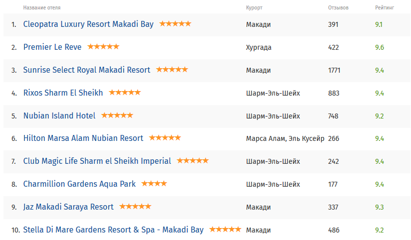Viewport: 411px width, 240px height.
Task: Click stars beside Hilton Marsa Alam Nubian Resort
Action: tap(165, 138)
